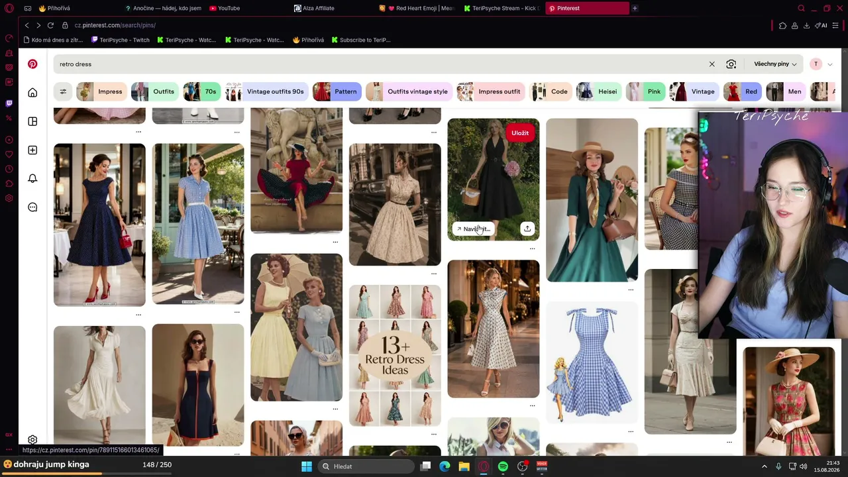
Task: Open the Subscribe to TeriP... bookmark
Action: (360, 40)
